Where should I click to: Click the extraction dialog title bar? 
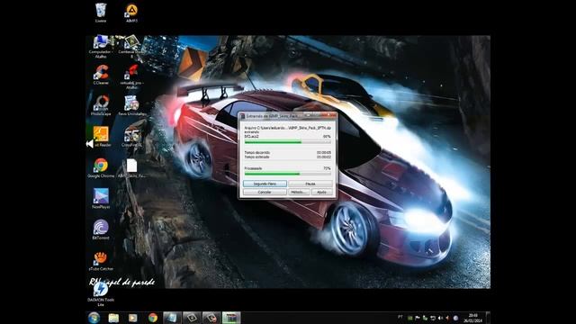click(x=288, y=116)
